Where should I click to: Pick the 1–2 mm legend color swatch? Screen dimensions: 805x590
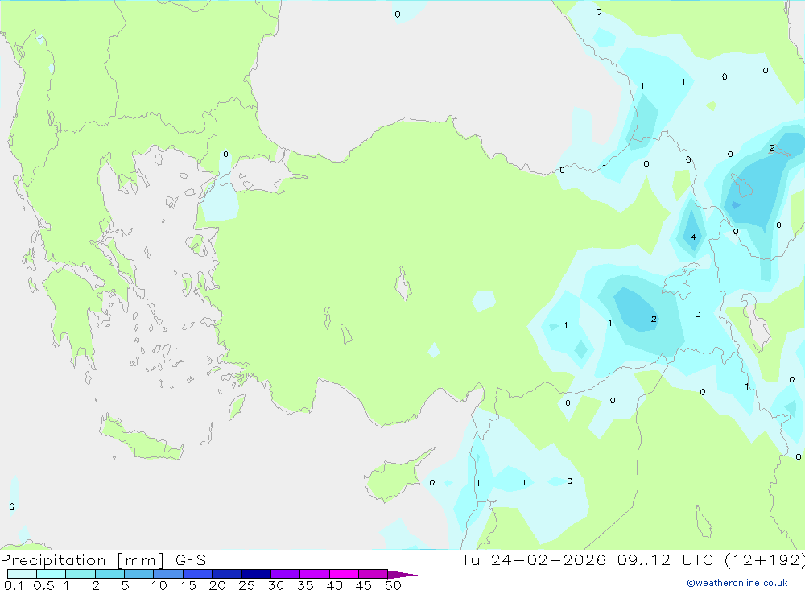[80, 574]
